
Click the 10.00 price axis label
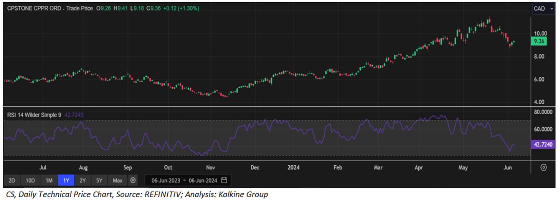pos(541,34)
